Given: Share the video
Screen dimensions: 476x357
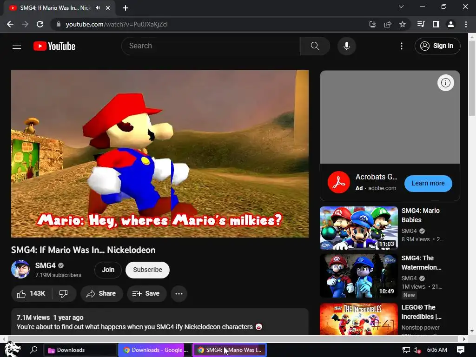Looking at the screenshot, I should 101,294.
